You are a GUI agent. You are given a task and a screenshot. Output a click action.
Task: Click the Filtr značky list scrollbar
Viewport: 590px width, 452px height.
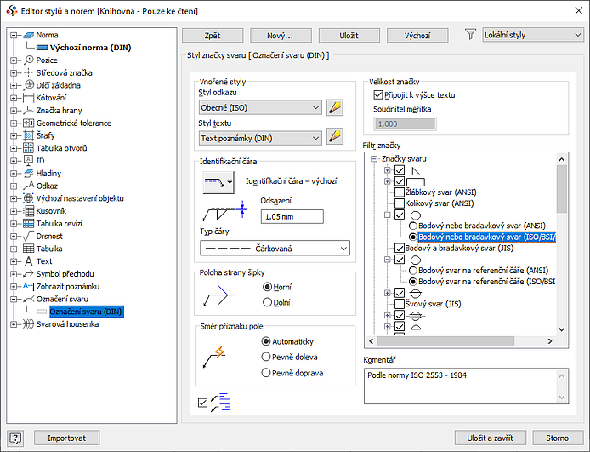[x=561, y=255]
